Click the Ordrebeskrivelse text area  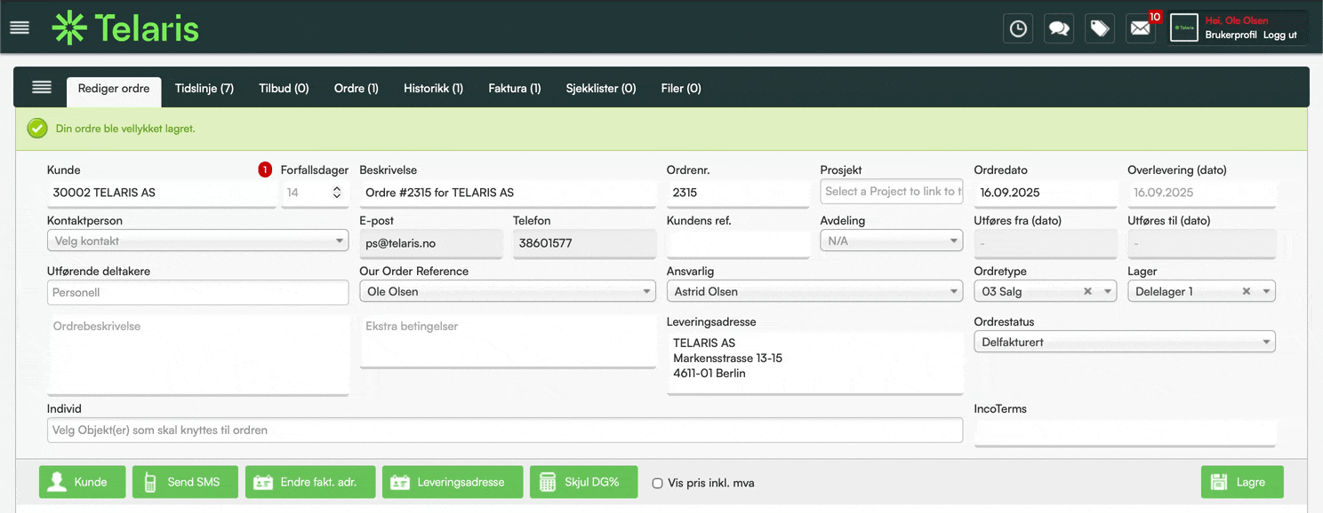pyautogui.click(x=197, y=355)
